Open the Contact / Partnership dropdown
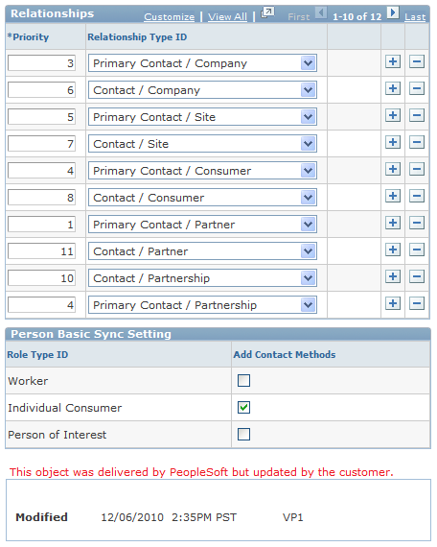 tap(202, 278)
